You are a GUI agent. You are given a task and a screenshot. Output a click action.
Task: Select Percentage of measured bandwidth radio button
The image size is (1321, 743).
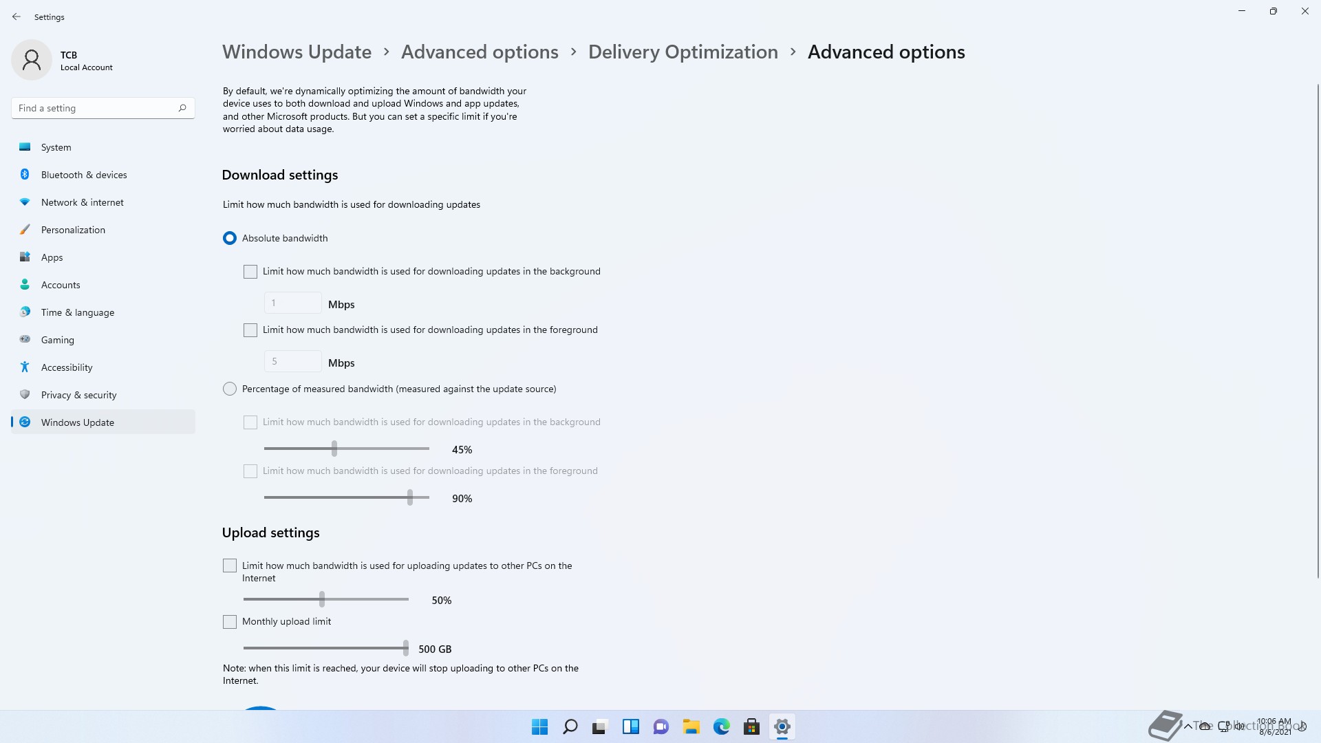(x=230, y=389)
